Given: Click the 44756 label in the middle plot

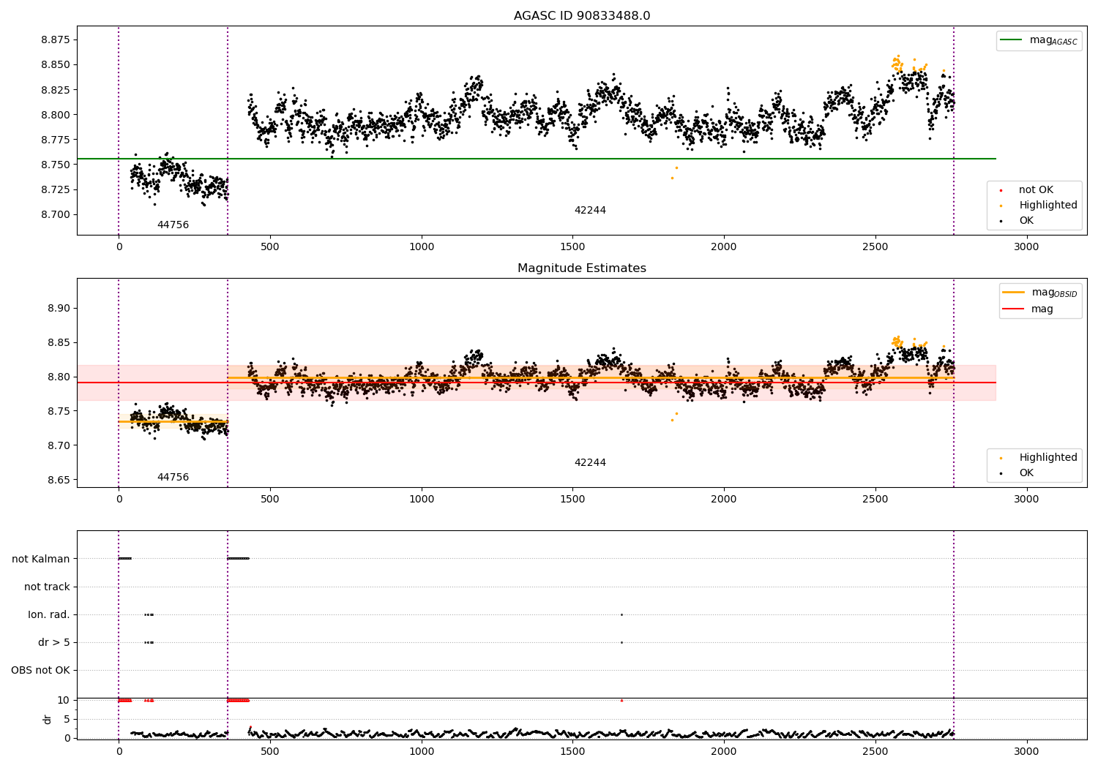Looking at the screenshot, I should click(x=173, y=478).
